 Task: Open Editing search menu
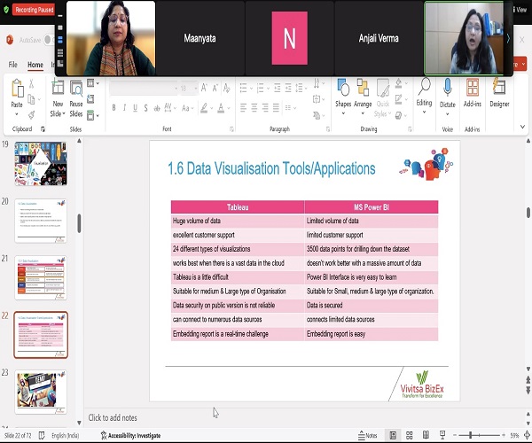(x=424, y=97)
